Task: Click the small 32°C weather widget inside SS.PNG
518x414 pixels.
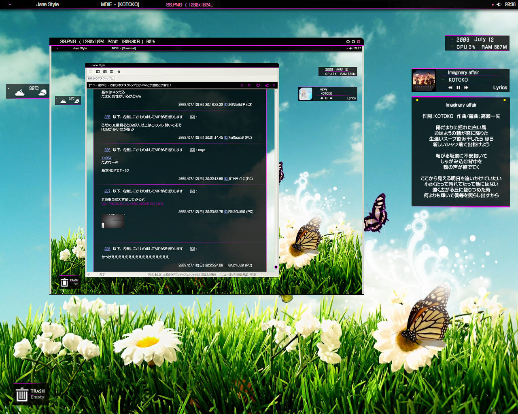Action: pyautogui.click(x=68, y=100)
